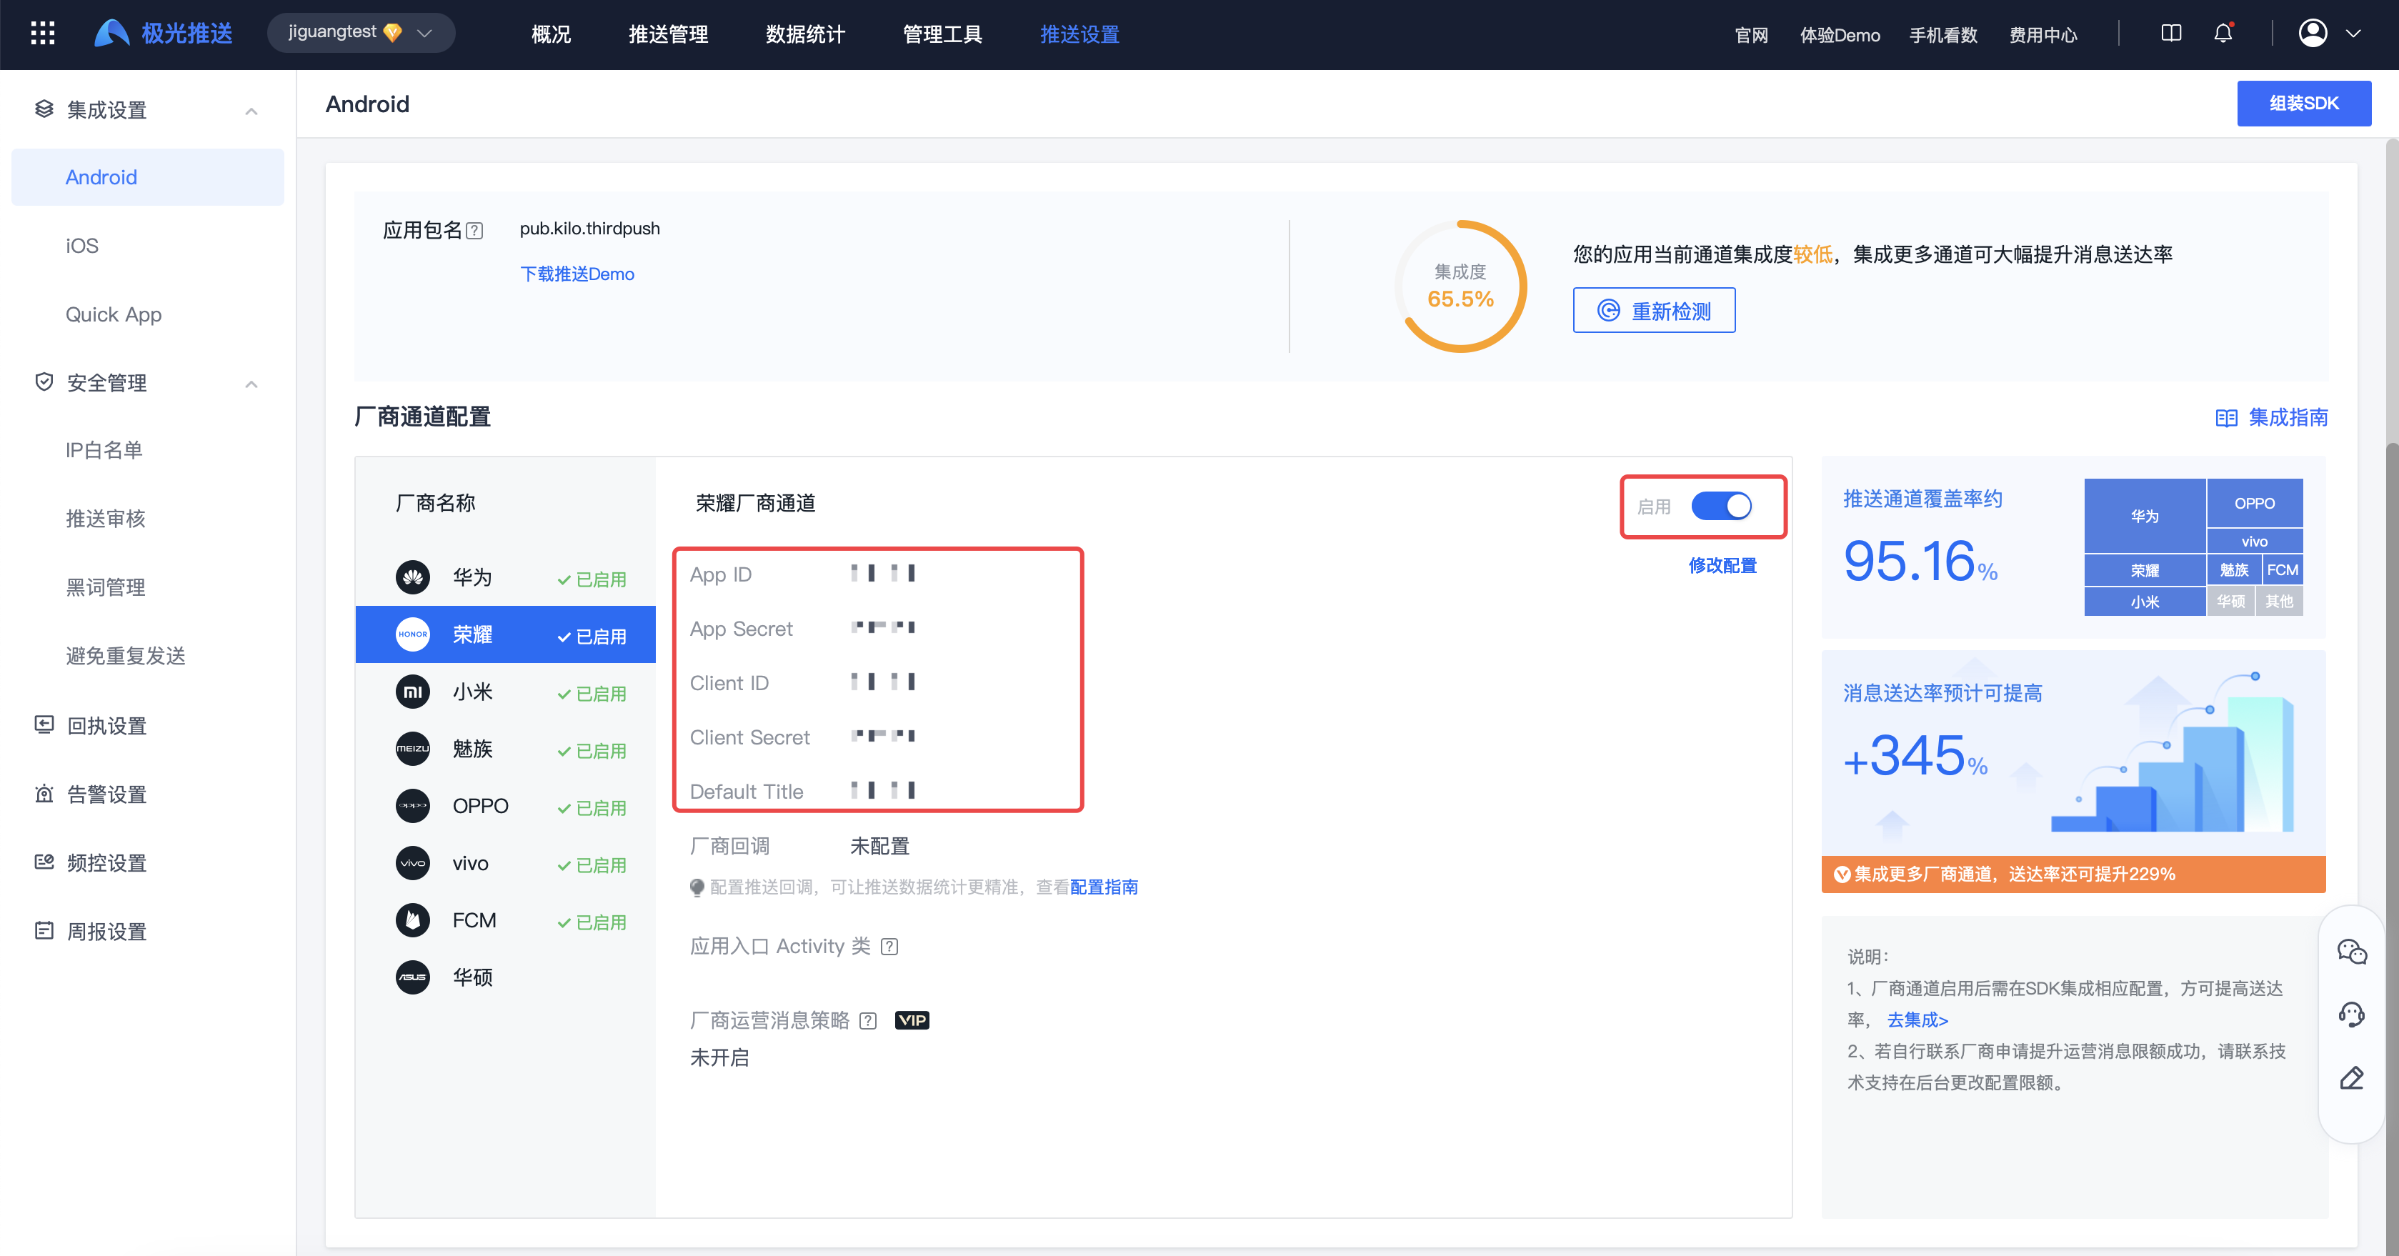This screenshot has width=2399, height=1256.
Task: Click the 回执设置 sidebar icon
Action: [x=44, y=724]
